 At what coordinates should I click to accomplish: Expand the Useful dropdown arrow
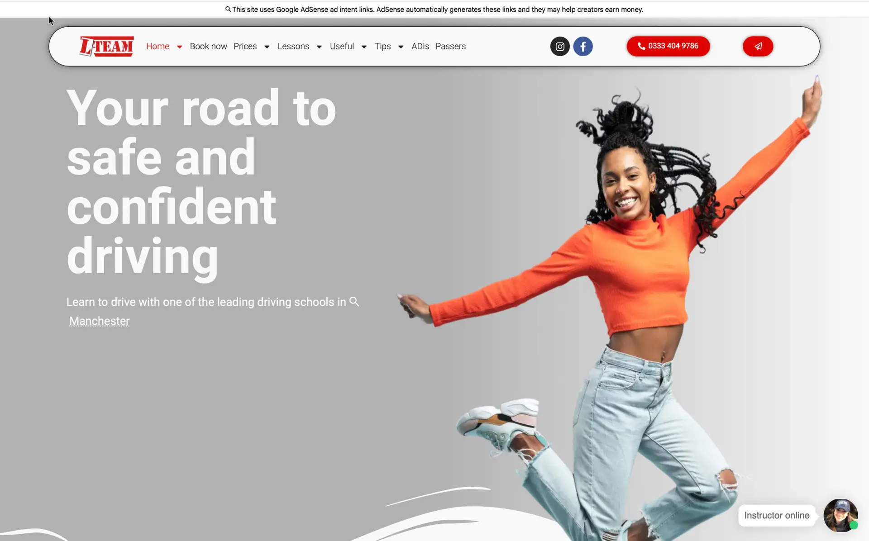coord(364,47)
